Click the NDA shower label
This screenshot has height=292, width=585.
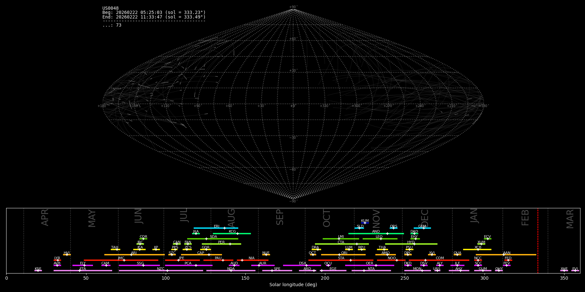[x=231, y=269]
